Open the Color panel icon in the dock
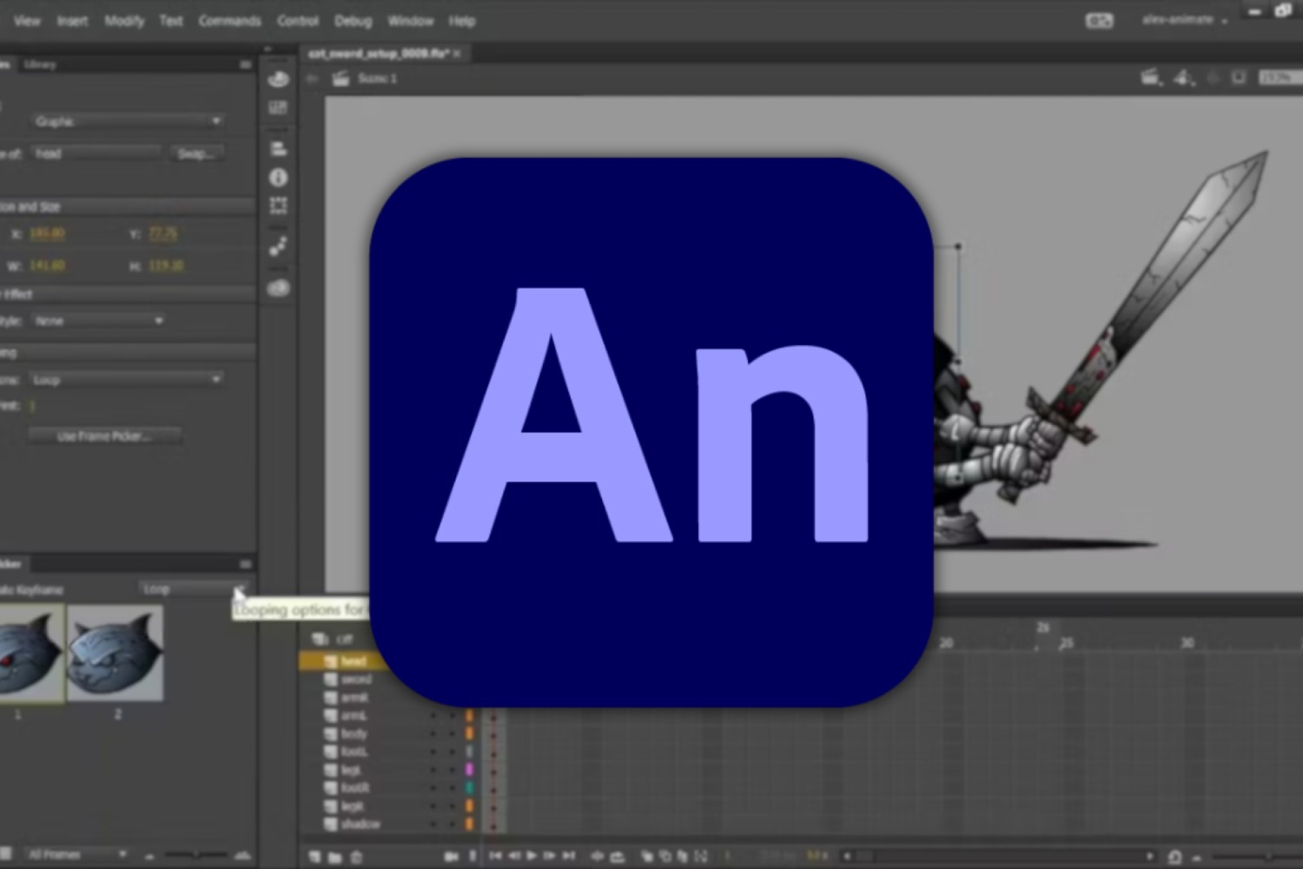The width and height of the screenshot is (1303, 869). pyautogui.click(x=278, y=79)
